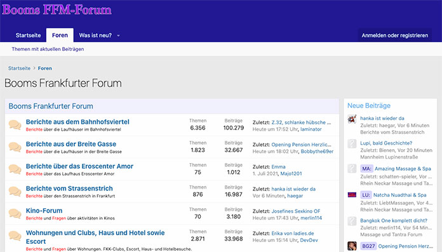Viewport: 442px width, 252px height.
Task: Open Berichte vom Strassenstrich link in sidebar
Action: (392, 132)
